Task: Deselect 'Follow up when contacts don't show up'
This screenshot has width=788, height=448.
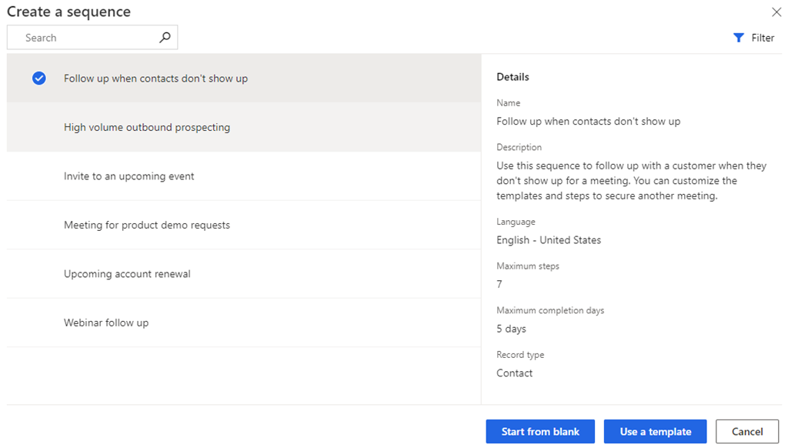Action: pyautogui.click(x=38, y=78)
